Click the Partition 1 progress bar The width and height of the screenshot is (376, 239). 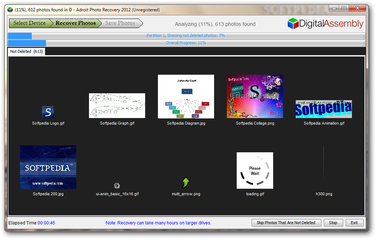(x=187, y=36)
